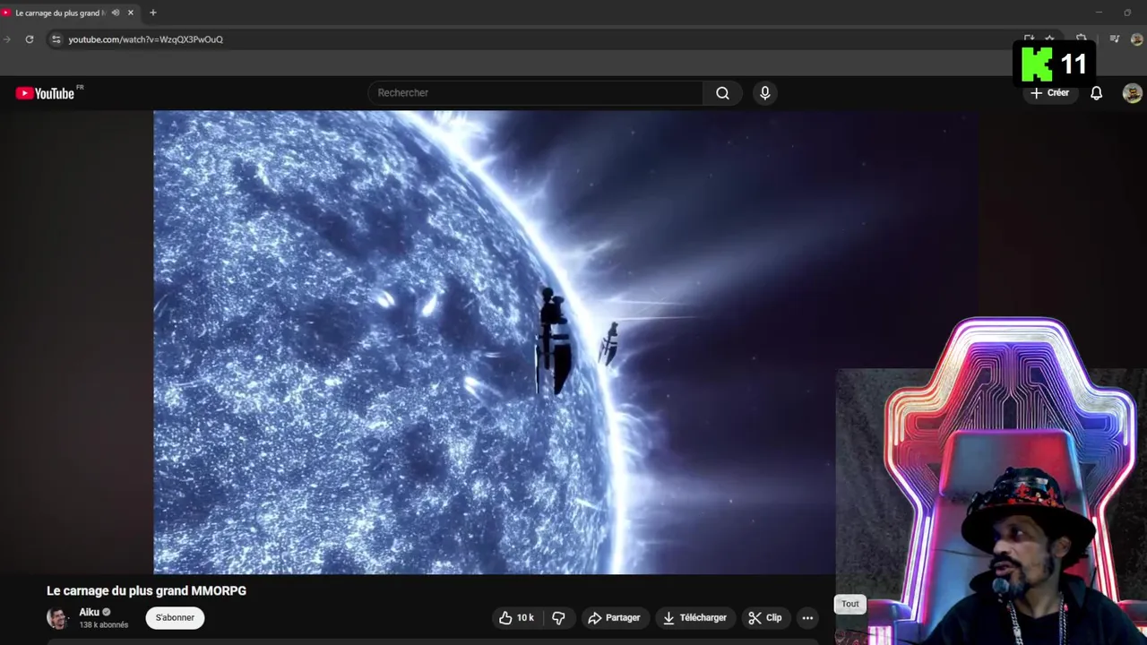Dislike the video with thumbs-down

point(558,618)
